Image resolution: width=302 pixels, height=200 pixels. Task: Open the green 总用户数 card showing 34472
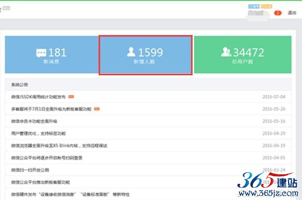(x=243, y=55)
